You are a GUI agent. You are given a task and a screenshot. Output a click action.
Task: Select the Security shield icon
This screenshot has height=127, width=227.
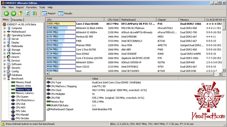point(9,68)
